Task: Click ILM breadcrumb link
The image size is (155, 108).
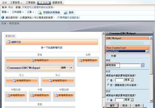Action: click(4, 23)
